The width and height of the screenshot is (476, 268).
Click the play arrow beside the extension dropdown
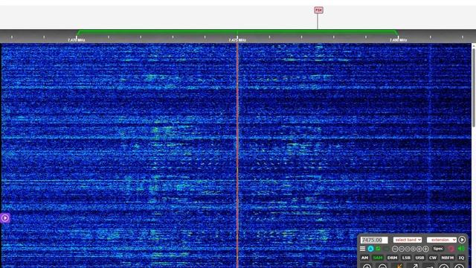[x=462, y=240]
